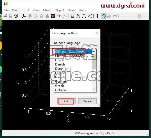The width and height of the screenshot is (151, 138).
Task: Select German in the language list
Action: [73, 82]
